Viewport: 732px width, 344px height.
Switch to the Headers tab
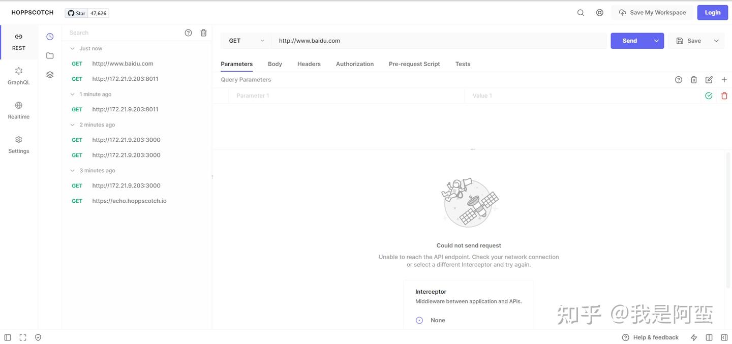coord(309,64)
